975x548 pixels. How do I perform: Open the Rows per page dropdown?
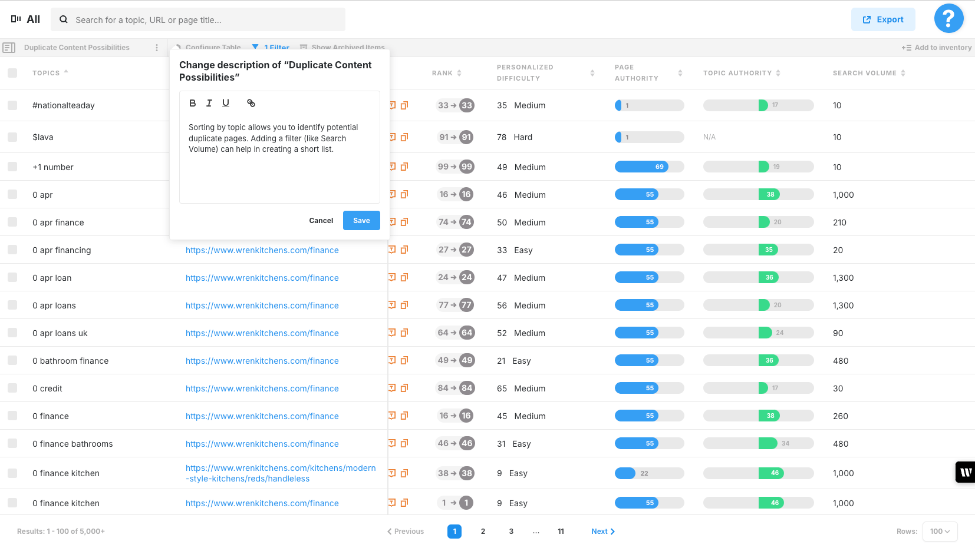(940, 532)
